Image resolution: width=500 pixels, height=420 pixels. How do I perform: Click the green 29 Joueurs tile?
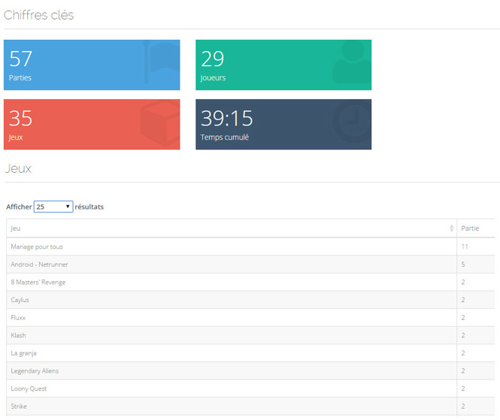pyautogui.click(x=263, y=65)
